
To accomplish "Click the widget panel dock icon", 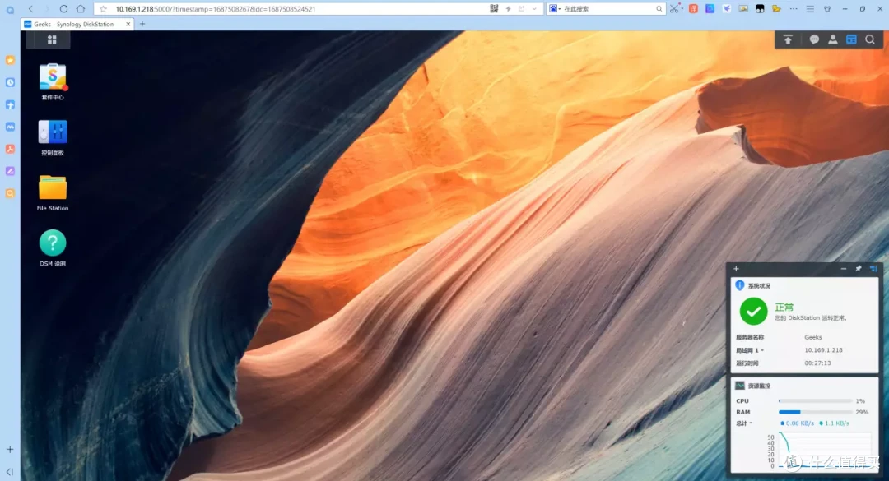I will pyautogui.click(x=873, y=269).
